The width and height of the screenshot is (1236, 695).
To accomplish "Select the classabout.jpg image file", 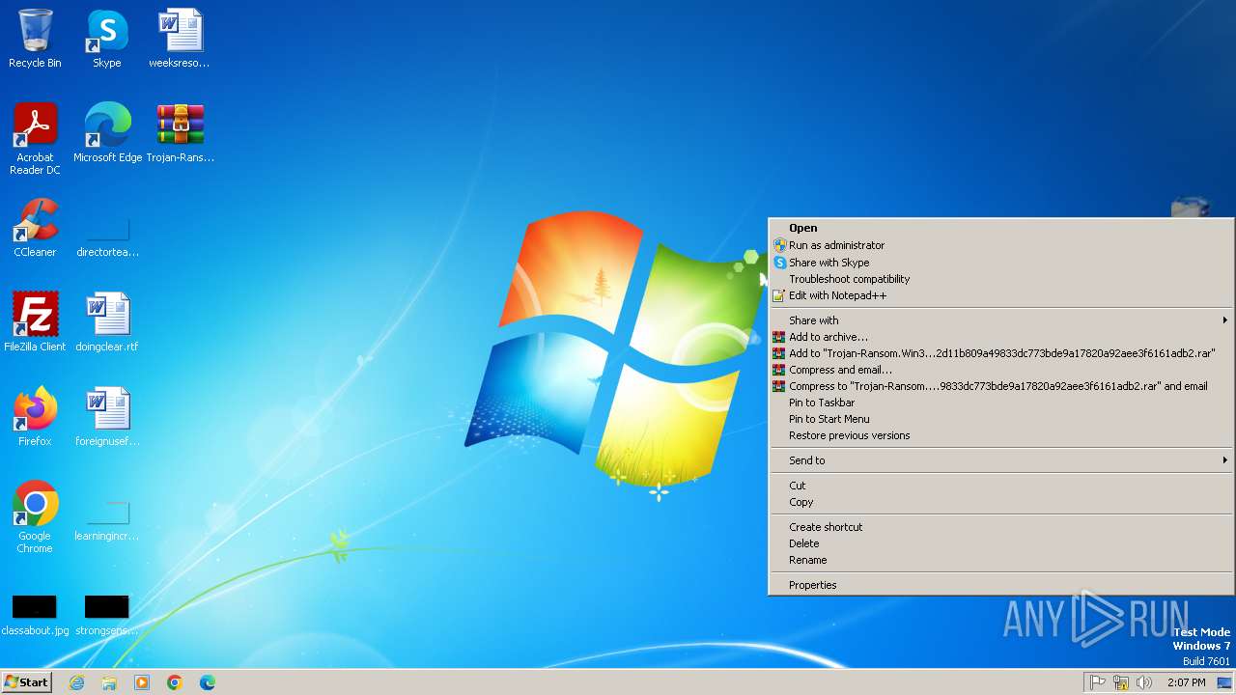I will [x=35, y=614].
